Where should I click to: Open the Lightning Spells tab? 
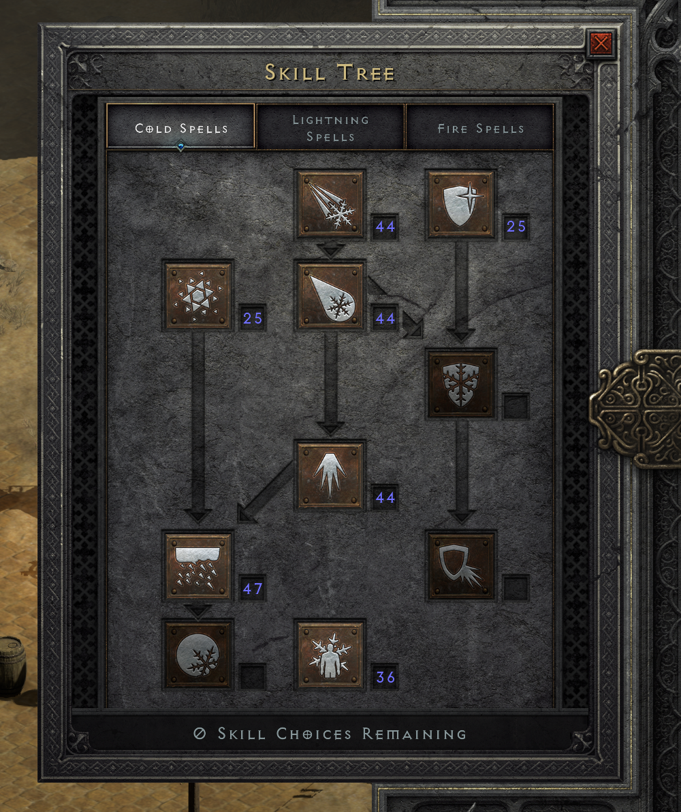coord(330,127)
